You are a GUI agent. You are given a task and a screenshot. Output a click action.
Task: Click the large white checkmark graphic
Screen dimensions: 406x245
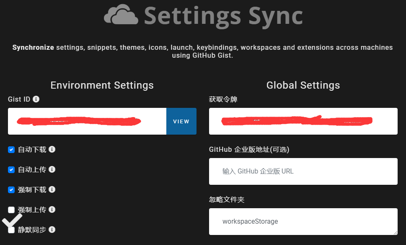point(13,220)
